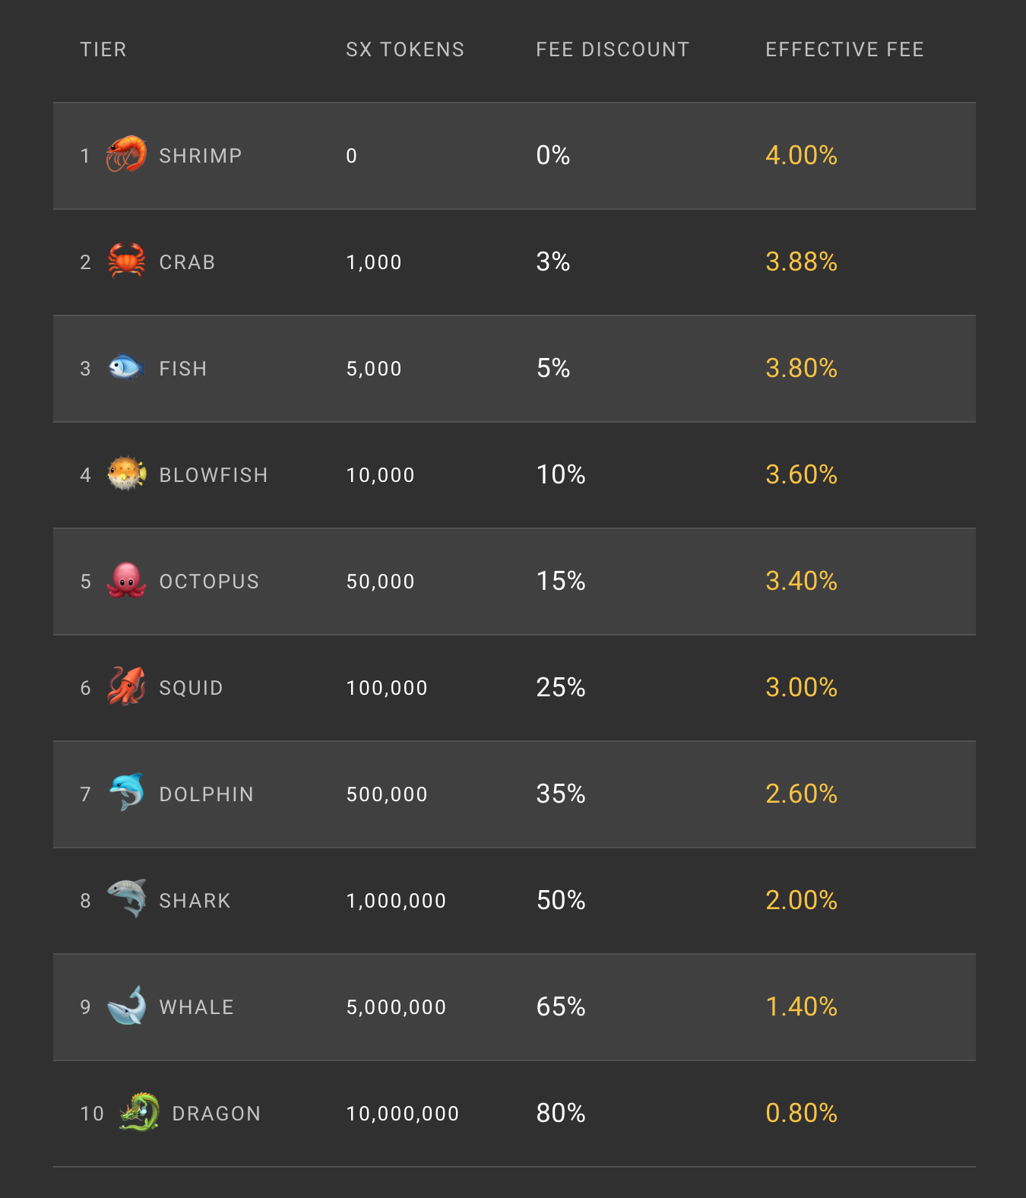Viewport: 1026px width, 1198px height.
Task: Click the 0.80% effective fee value
Action: (x=801, y=1113)
